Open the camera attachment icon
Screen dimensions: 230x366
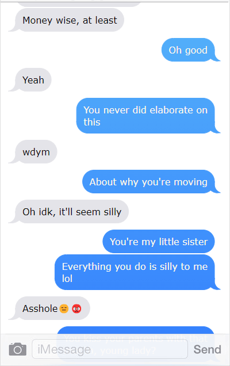(x=17, y=349)
